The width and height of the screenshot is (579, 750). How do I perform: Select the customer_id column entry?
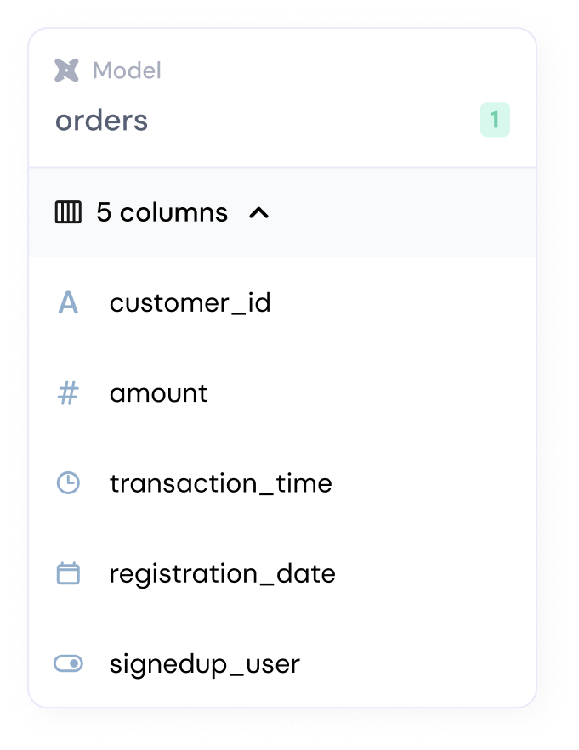(190, 302)
